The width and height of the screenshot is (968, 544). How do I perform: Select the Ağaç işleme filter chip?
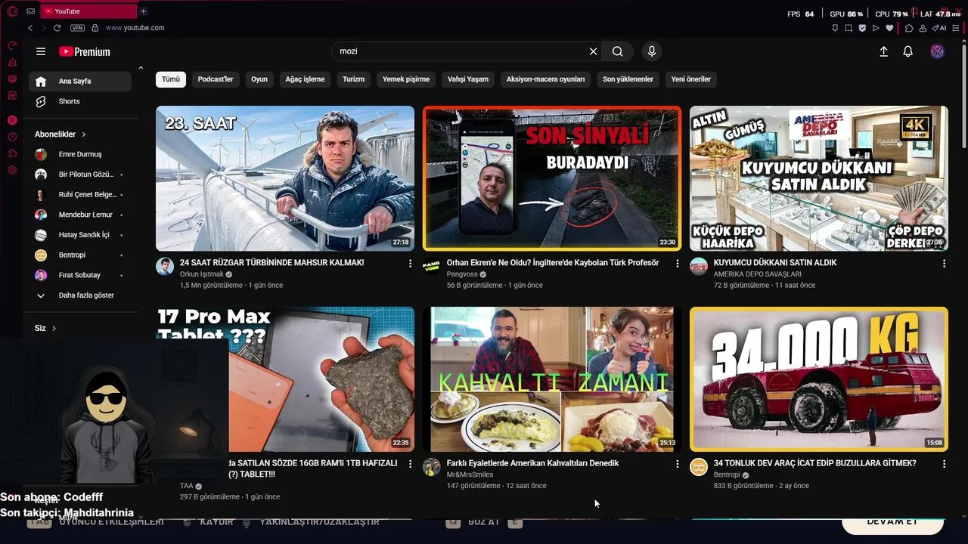[x=305, y=79]
